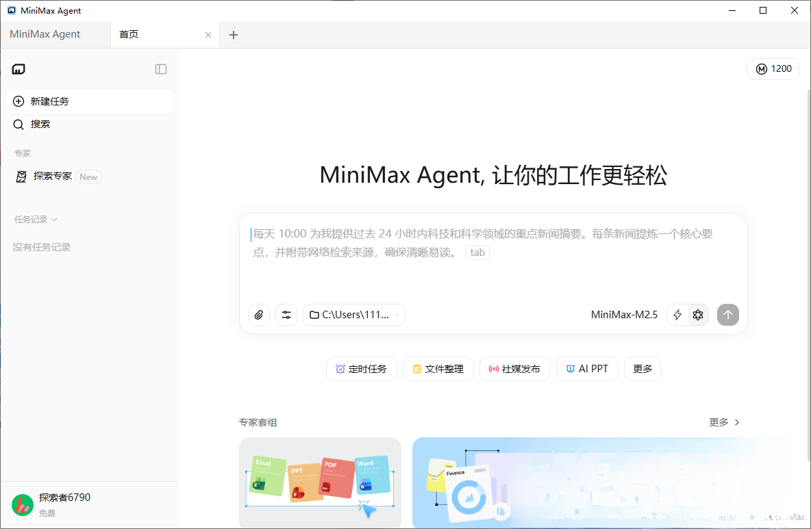811x529 pixels.
Task: Collapse the sidebar panel toggle icon
Action: pyautogui.click(x=161, y=69)
